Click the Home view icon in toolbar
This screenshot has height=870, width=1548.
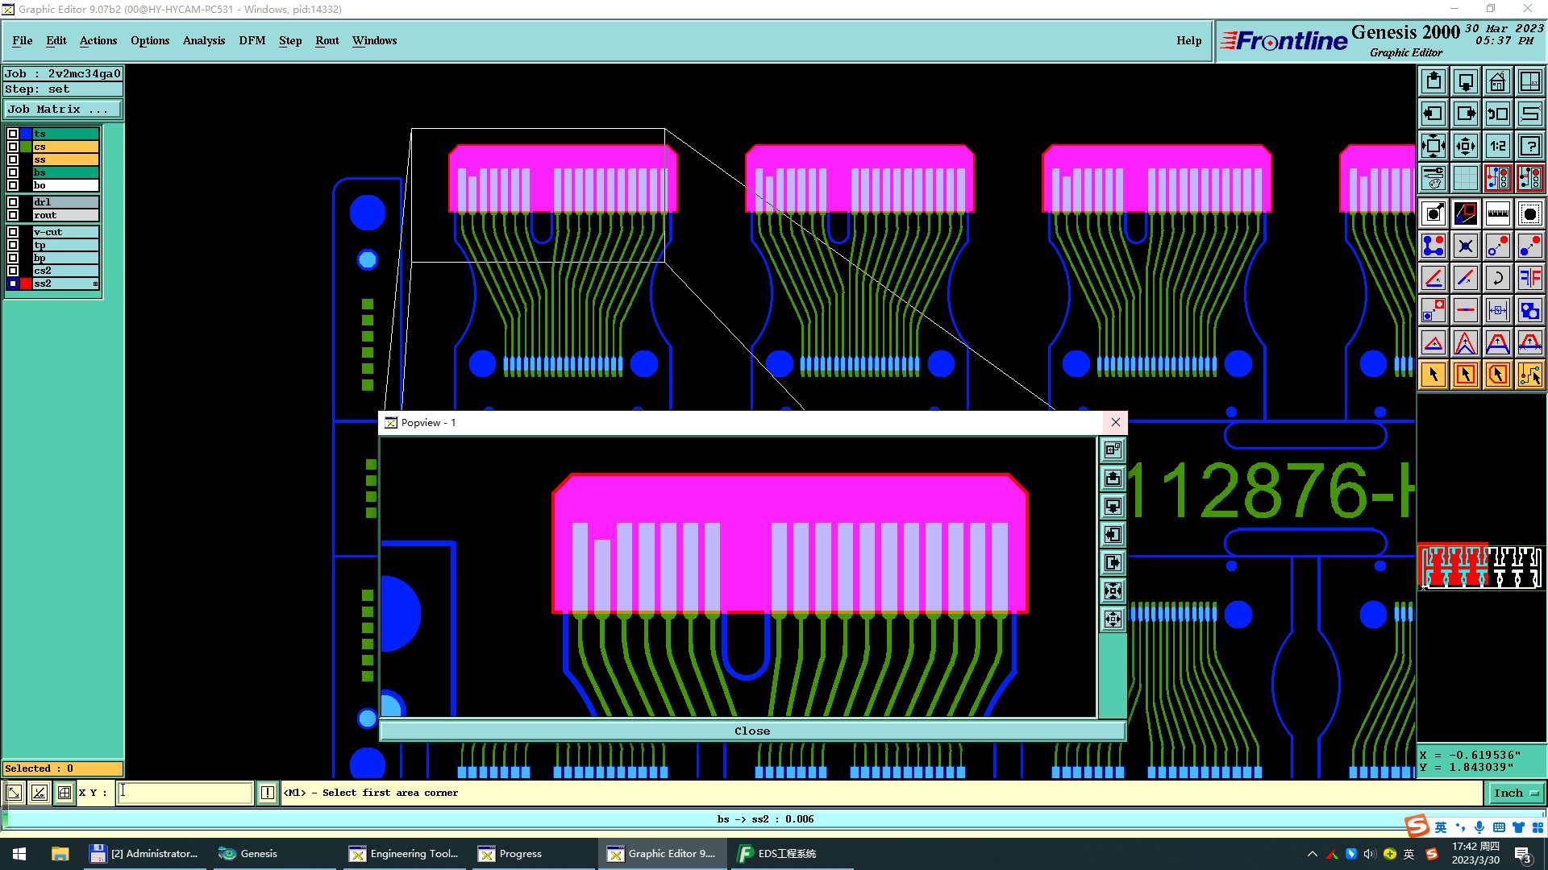(x=1497, y=81)
